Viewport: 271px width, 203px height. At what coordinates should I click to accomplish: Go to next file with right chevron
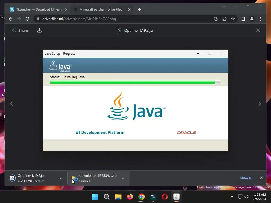260,104
